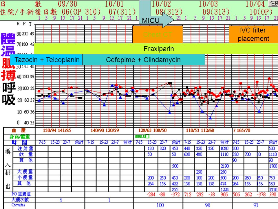Viewport: 278px width, 209px height.
Task: Click Oximeter value 93
Action: pyautogui.click(x=256, y=205)
